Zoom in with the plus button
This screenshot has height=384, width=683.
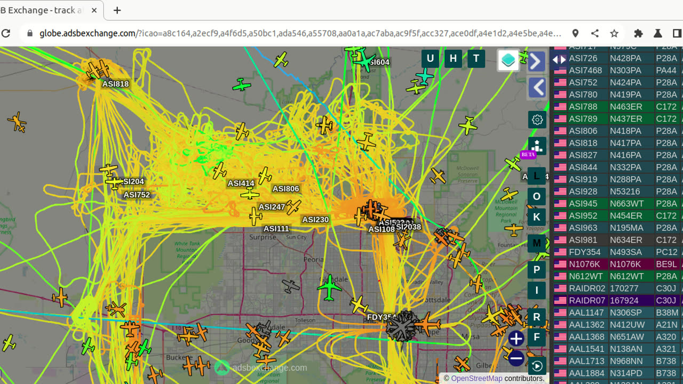[516, 338]
